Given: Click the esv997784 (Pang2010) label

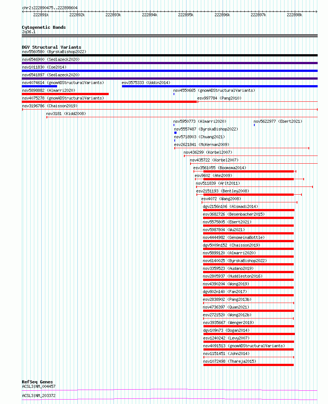Looking at the screenshot, I should click(x=219, y=98).
